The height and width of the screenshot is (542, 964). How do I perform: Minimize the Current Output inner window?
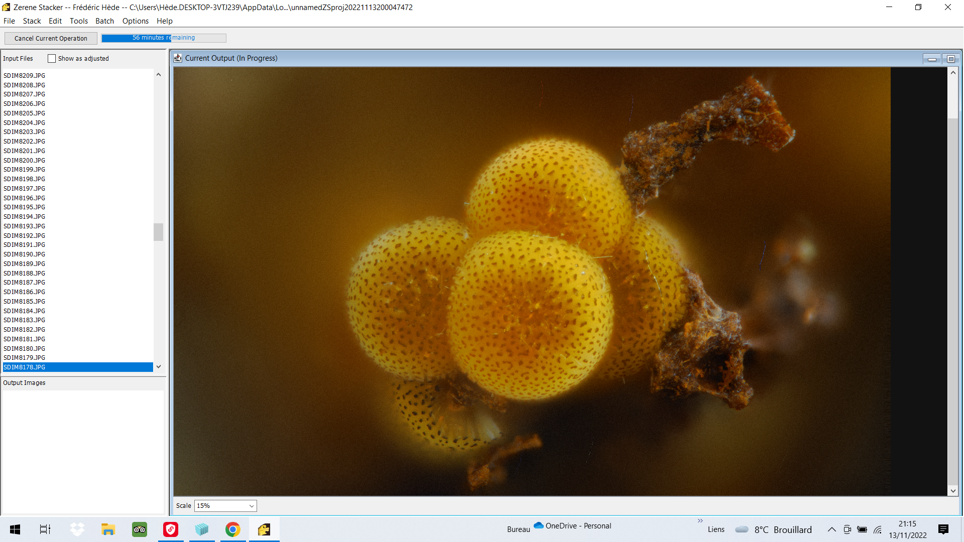(932, 59)
